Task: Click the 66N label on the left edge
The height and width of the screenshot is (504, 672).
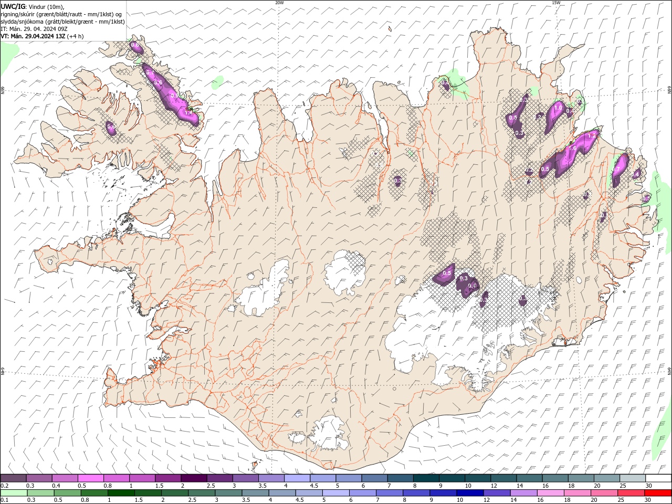Action: 3,90
